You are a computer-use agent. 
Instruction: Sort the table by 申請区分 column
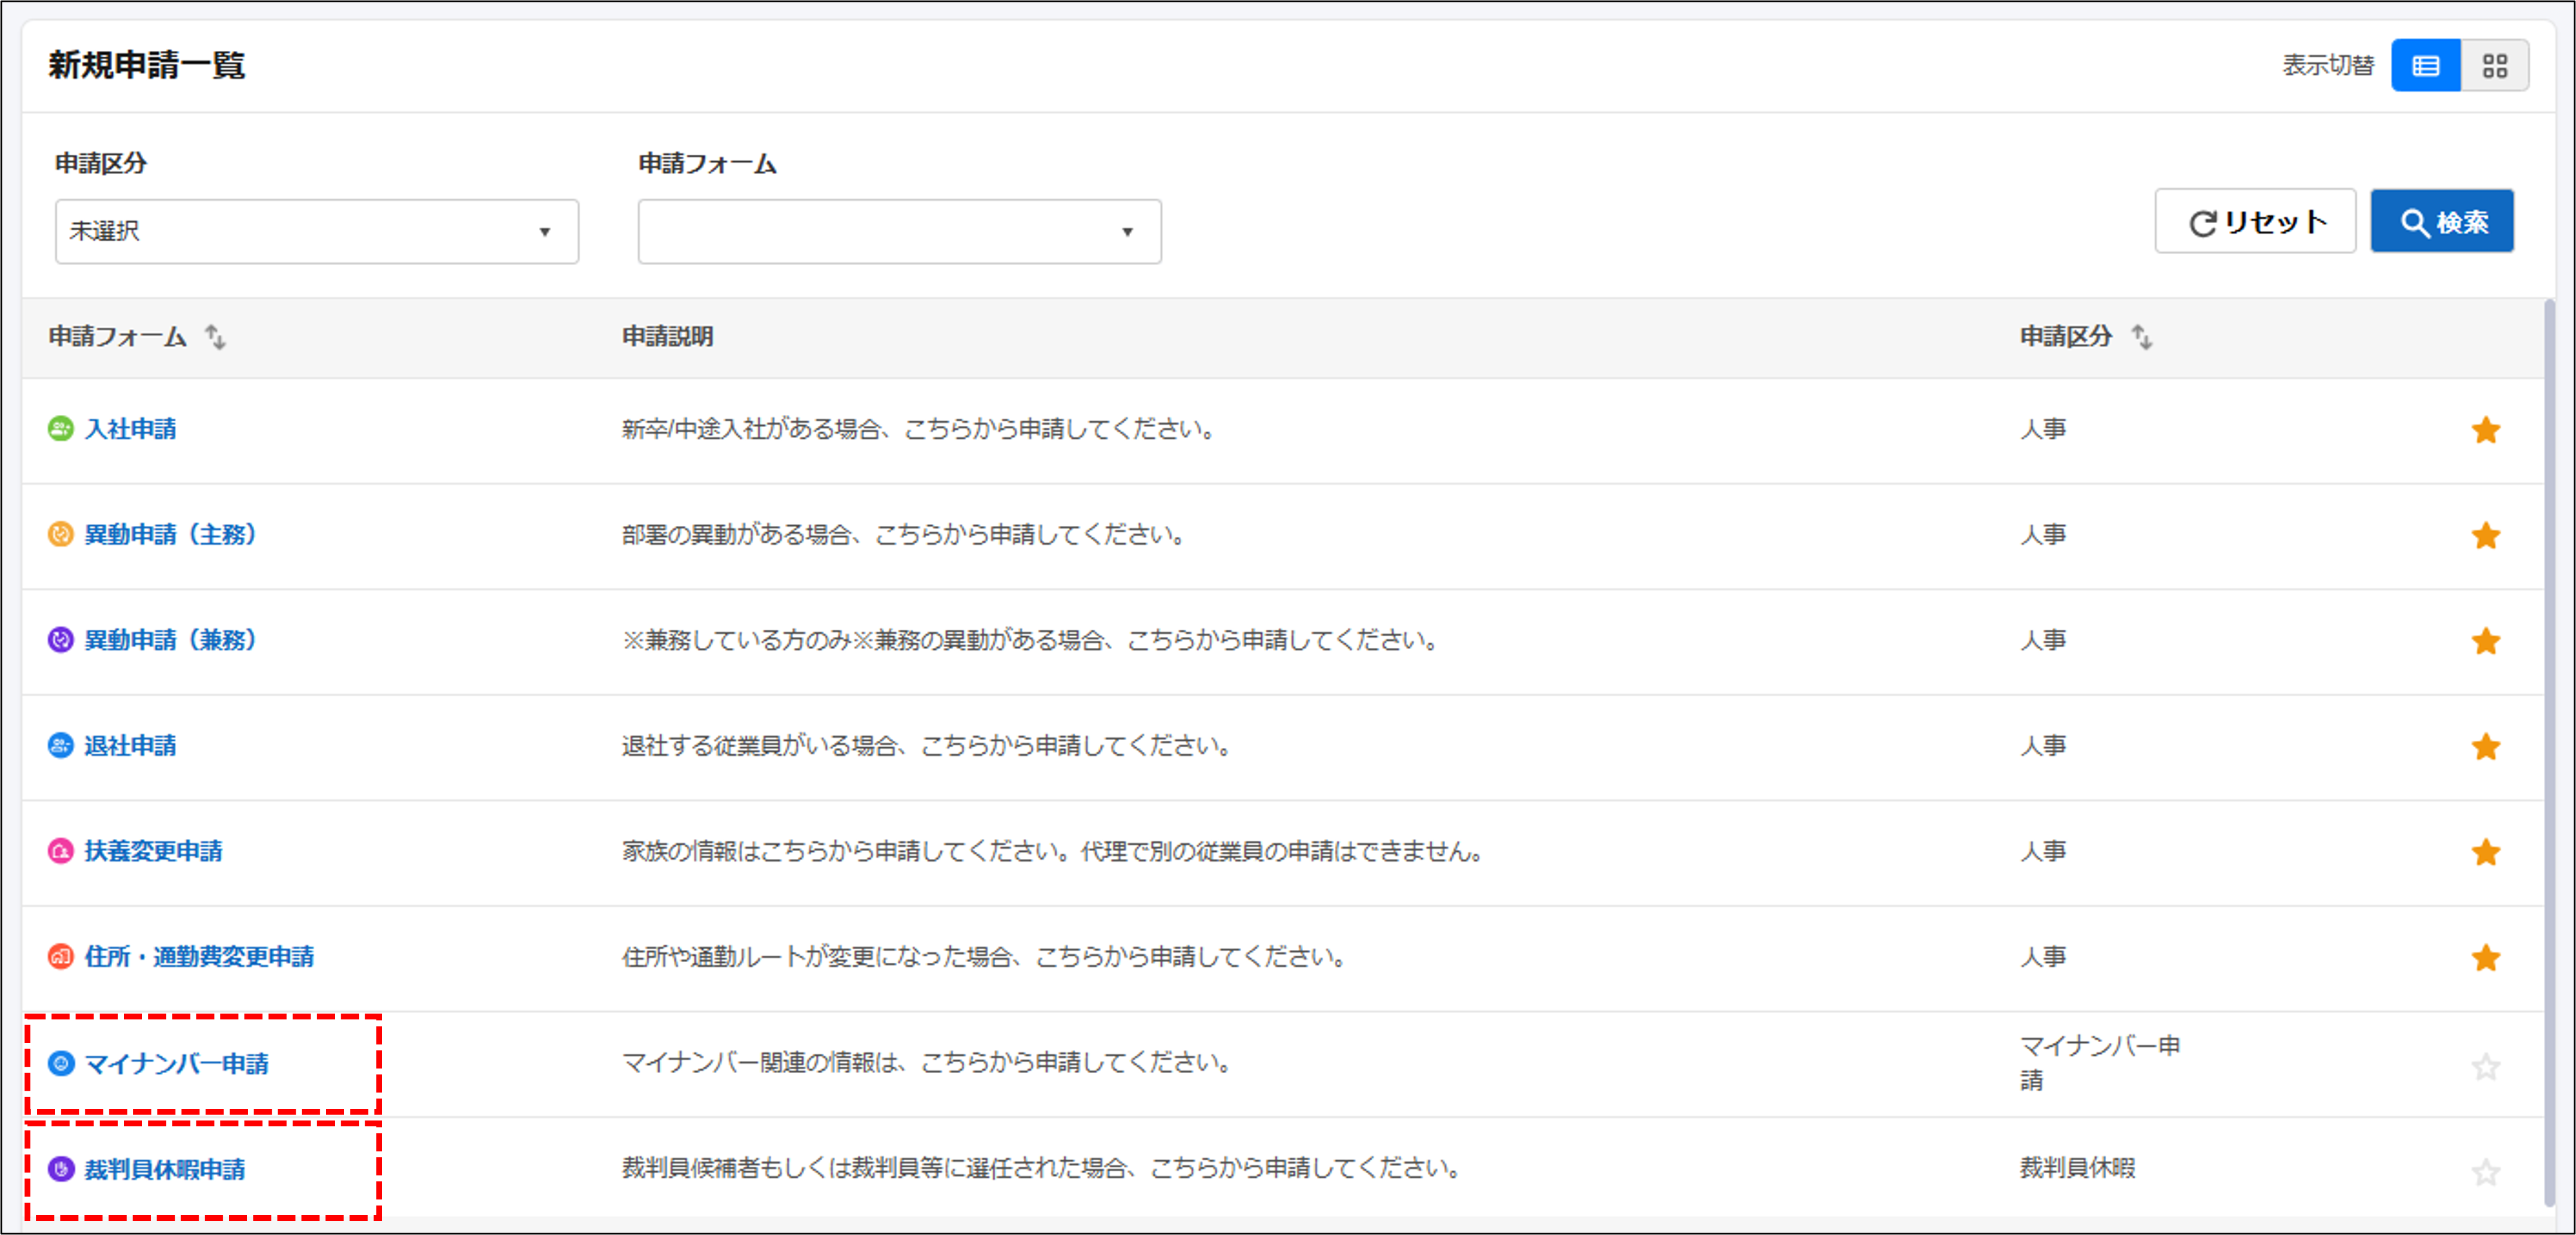(2141, 337)
